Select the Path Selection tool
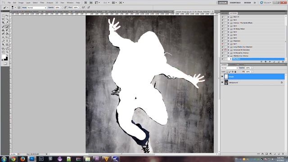The image size is (288, 162). click(3, 45)
